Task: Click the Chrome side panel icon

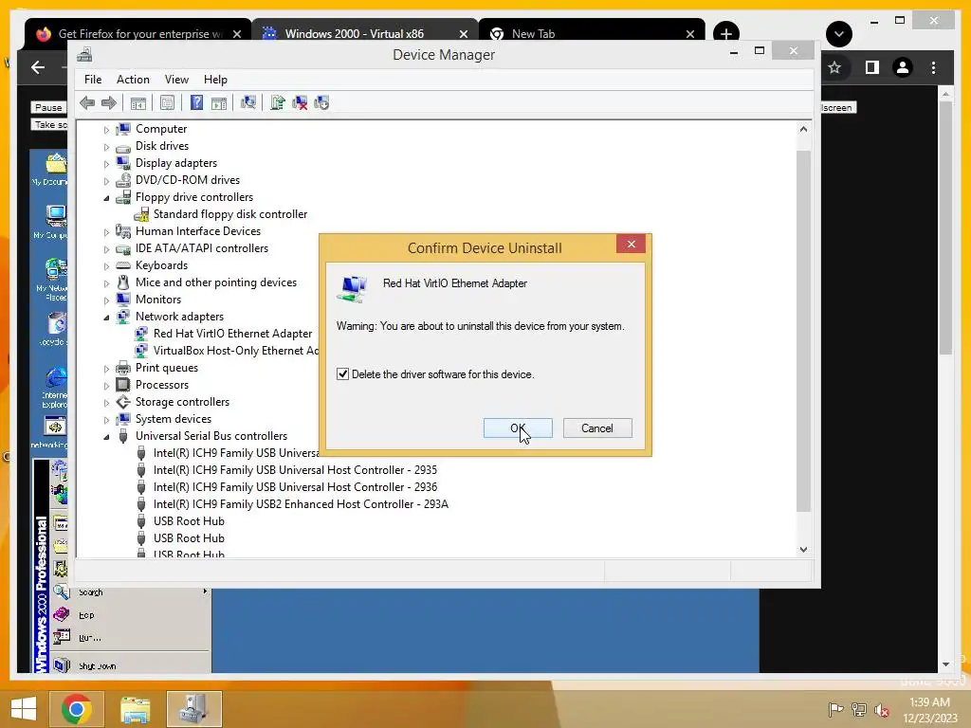Action: pos(872,67)
